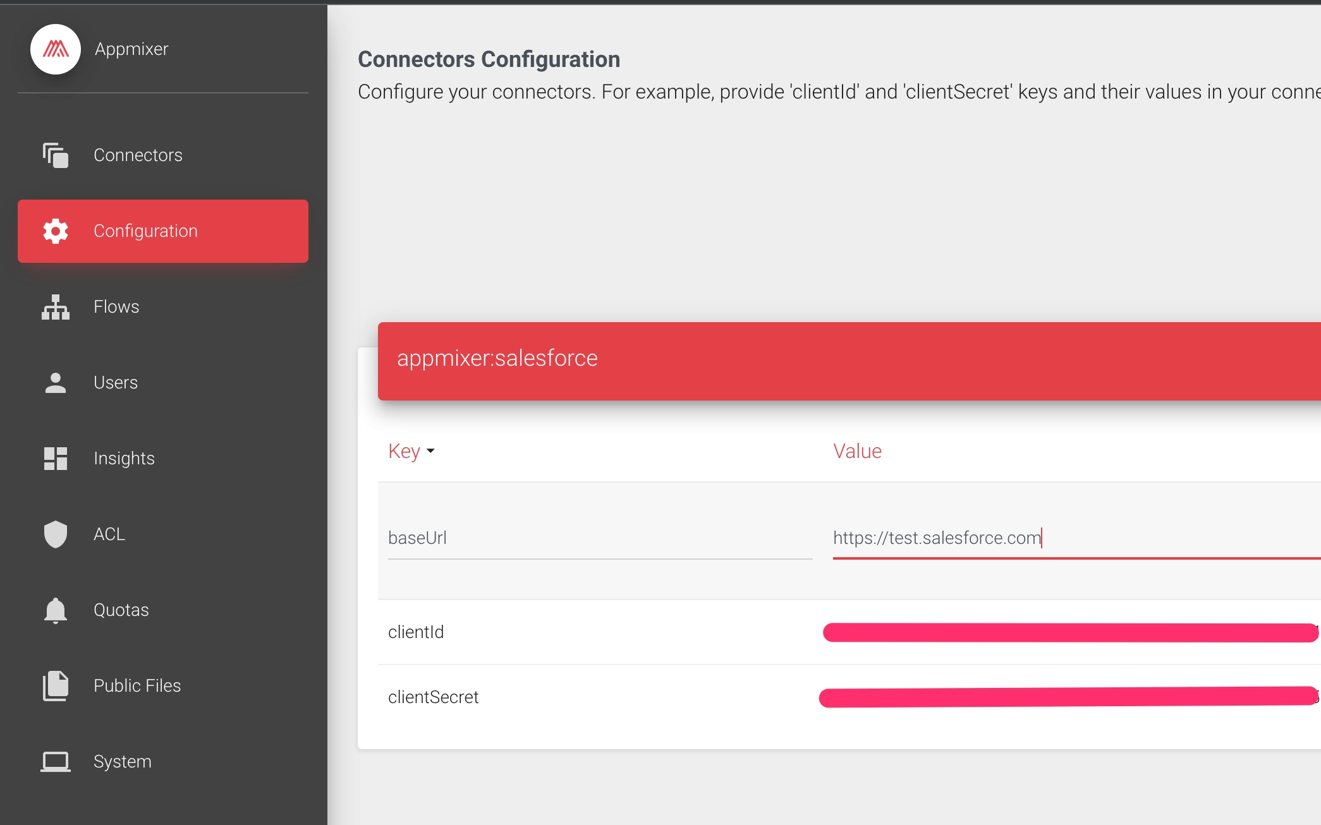The image size is (1321, 825).
Task: Open the Connectors menu item
Action: point(138,155)
